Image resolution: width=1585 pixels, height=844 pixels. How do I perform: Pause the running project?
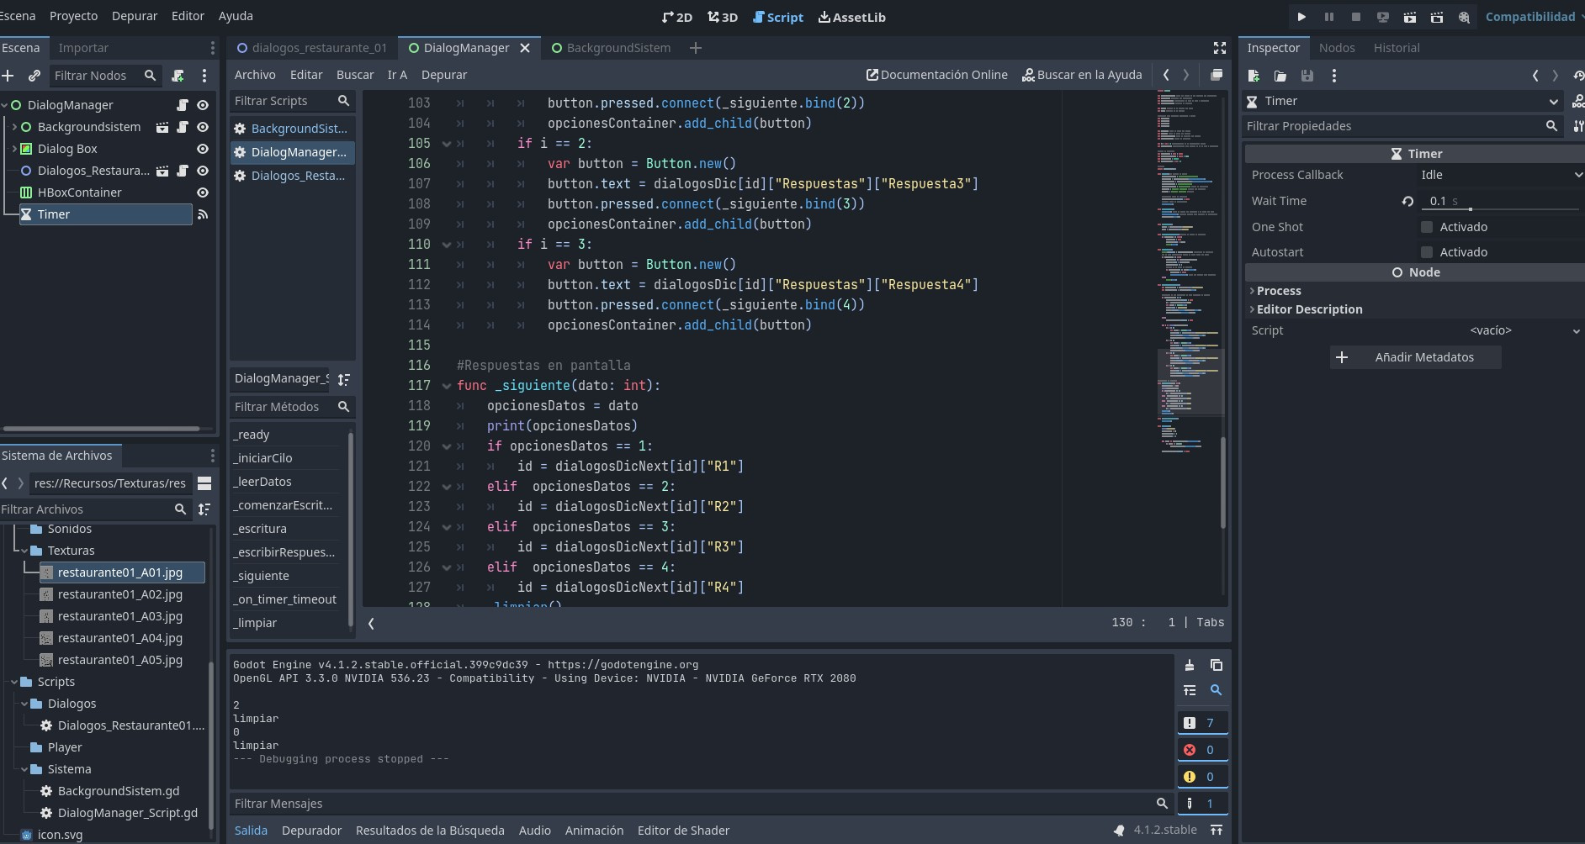point(1328,17)
